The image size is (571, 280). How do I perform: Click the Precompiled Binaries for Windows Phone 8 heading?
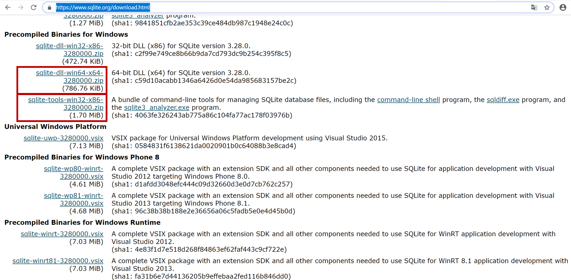[x=82, y=157]
